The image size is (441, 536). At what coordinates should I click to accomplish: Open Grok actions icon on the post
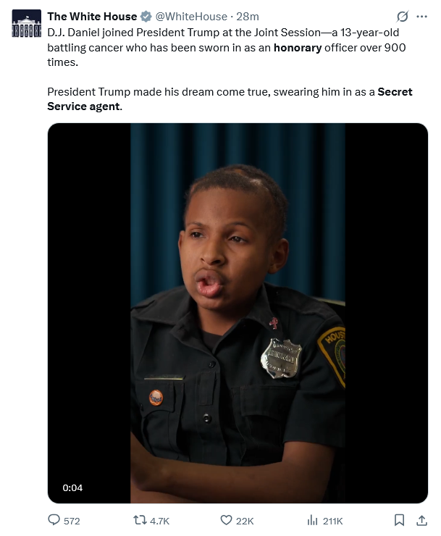402,17
